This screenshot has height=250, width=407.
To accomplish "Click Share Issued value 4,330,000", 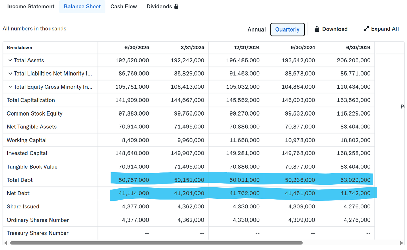I will (x=246, y=207).
